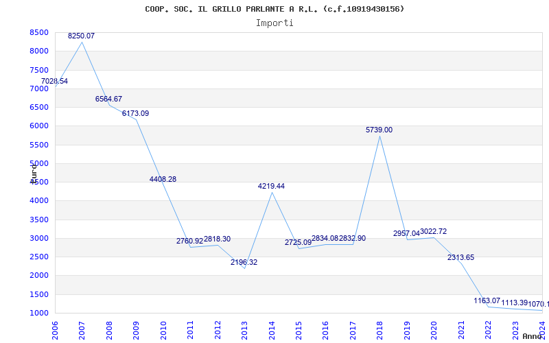The image size is (549, 343).
Task: Click the 8500 y-axis tick label
Action: pyautogui.click(x=39, y=32)
